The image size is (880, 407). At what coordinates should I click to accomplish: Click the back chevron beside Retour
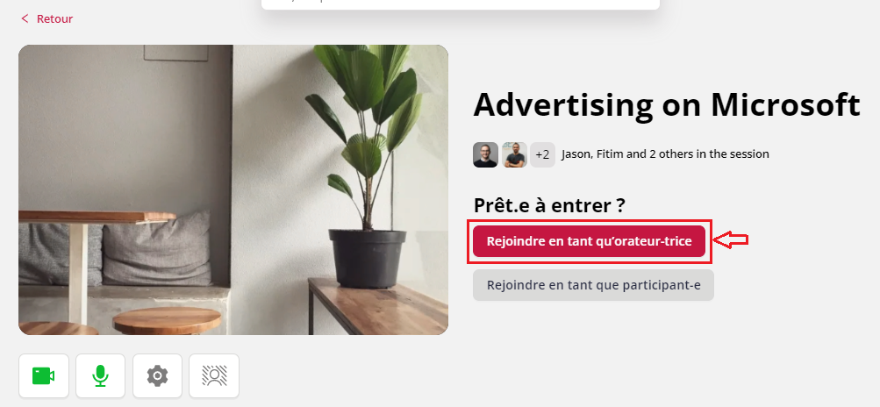[25, 18]
